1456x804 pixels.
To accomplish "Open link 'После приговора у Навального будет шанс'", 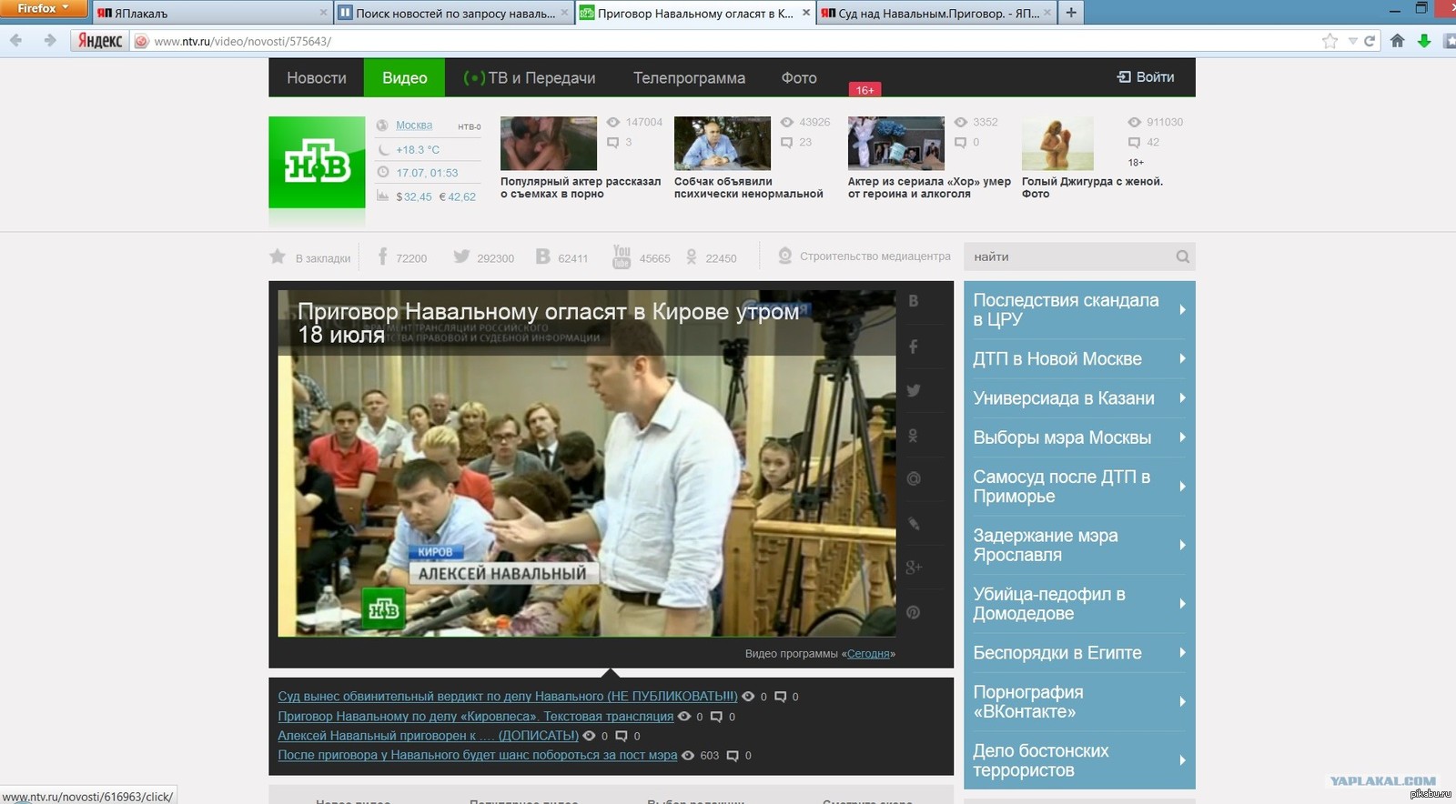I will (477, 756).
